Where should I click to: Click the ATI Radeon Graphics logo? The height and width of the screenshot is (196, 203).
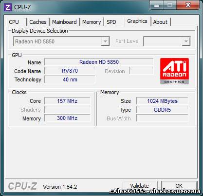pos(174,71)
